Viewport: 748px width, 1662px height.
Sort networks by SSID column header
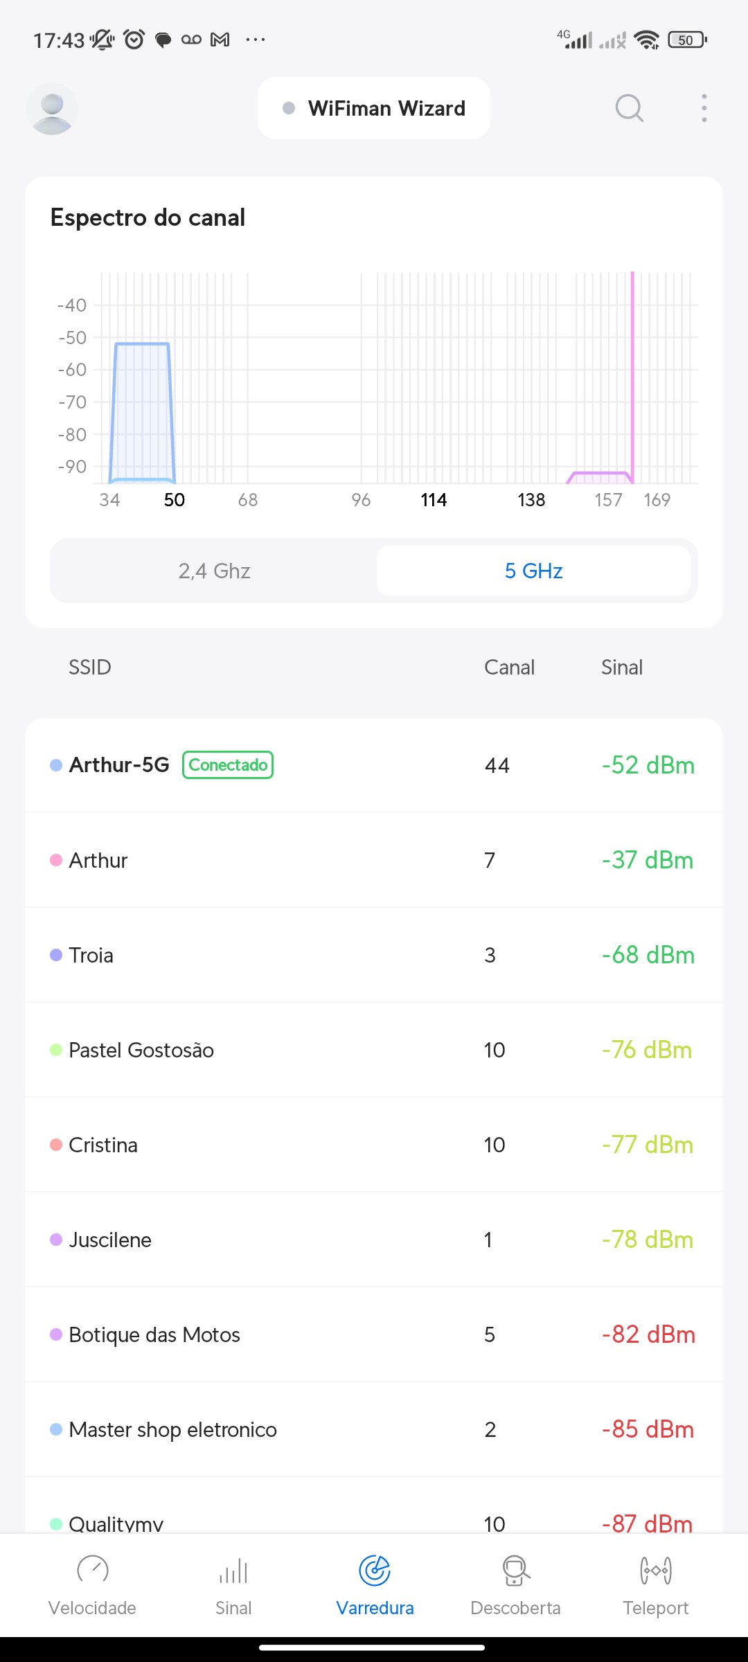click(89, 667)
